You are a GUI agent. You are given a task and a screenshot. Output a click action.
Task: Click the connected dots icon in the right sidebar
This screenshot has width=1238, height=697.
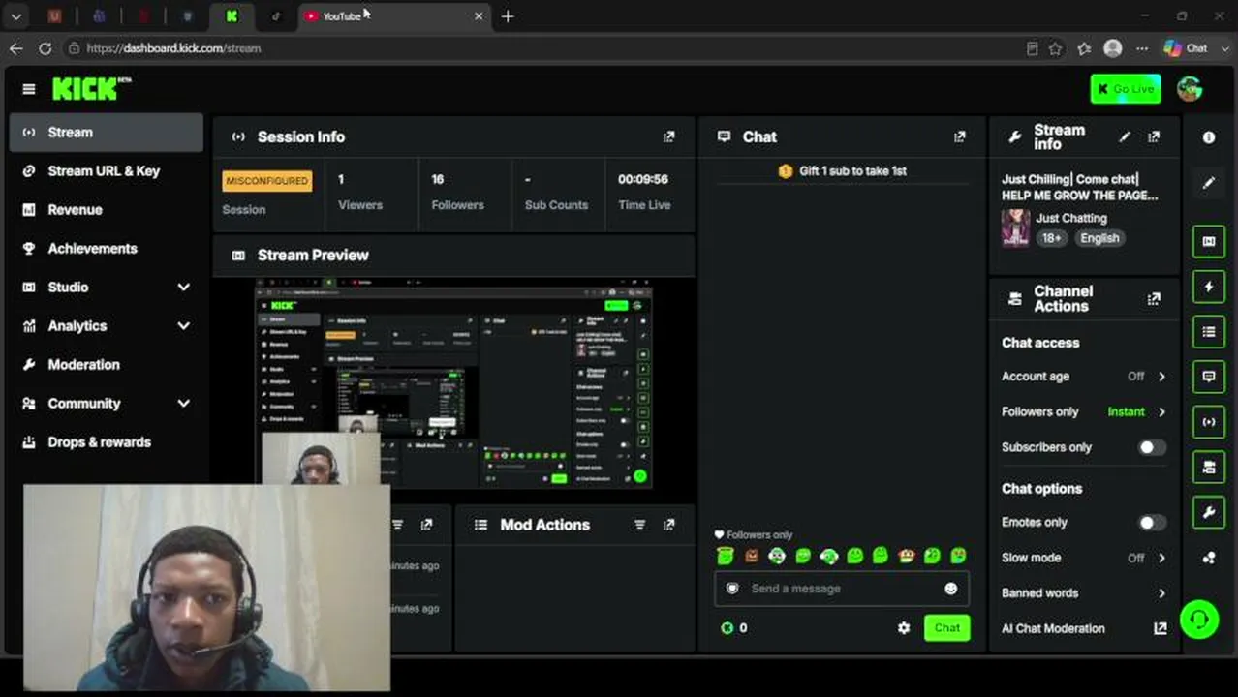(x=1209, y=558)
